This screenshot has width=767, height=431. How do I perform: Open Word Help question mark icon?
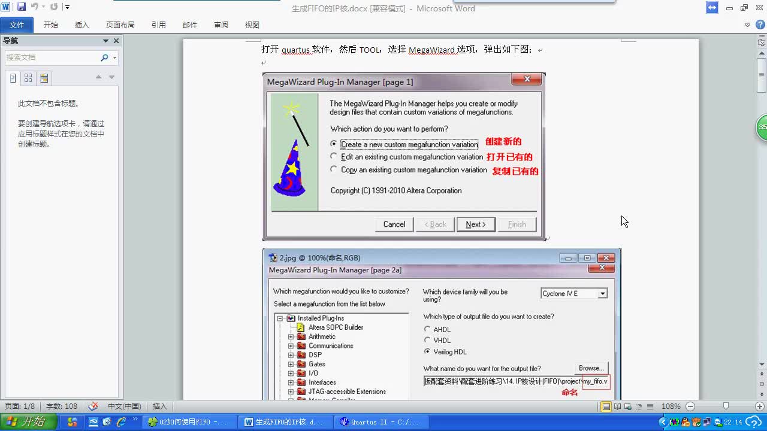pyautogui.click(x=759, y=25)
